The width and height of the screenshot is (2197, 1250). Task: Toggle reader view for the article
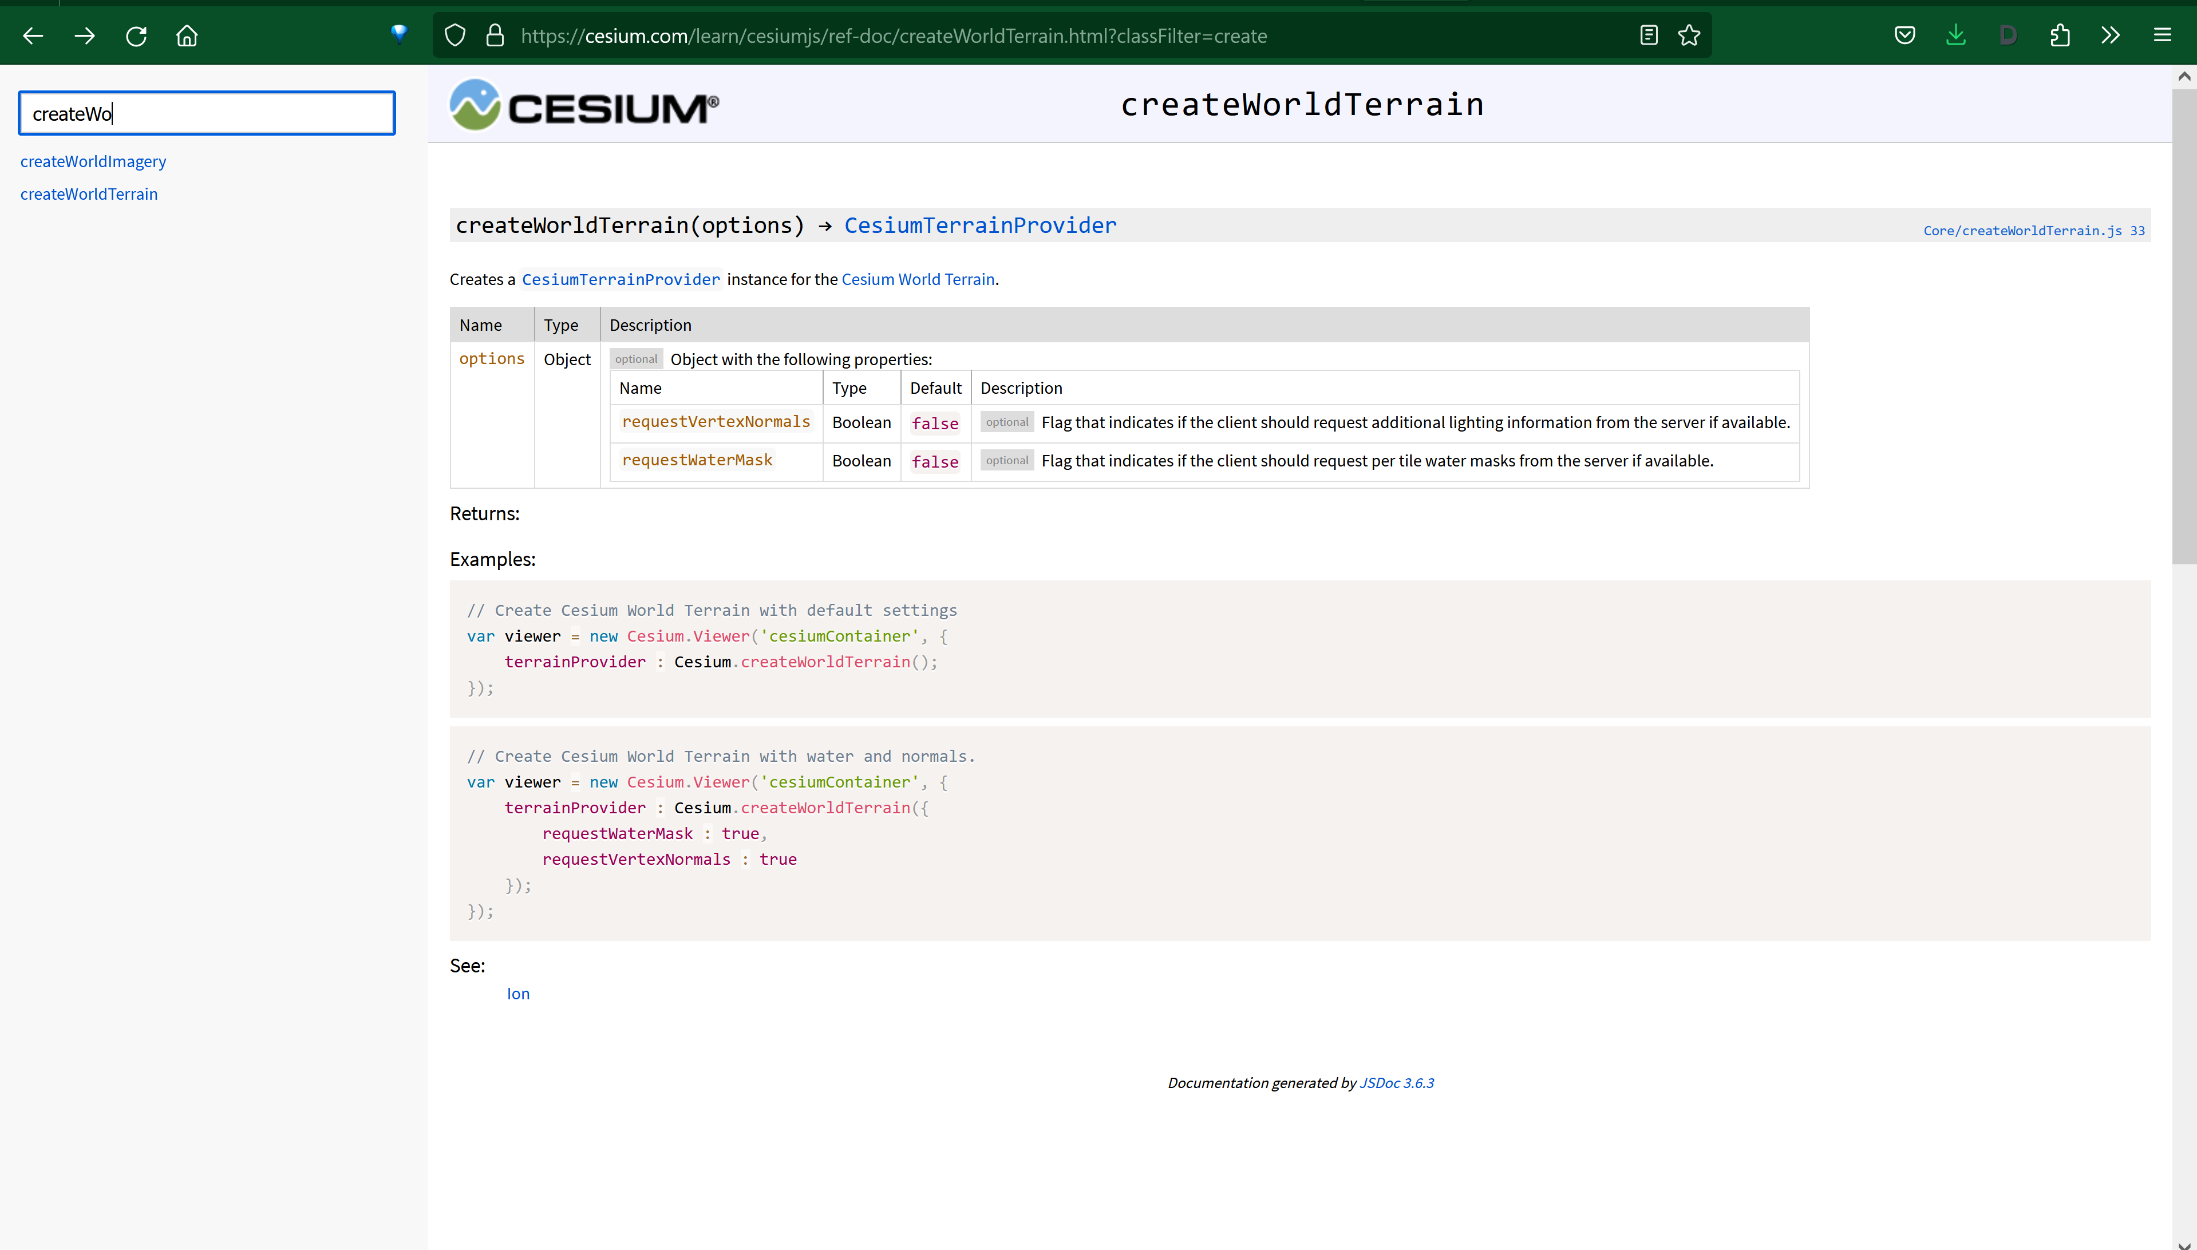1649,35
